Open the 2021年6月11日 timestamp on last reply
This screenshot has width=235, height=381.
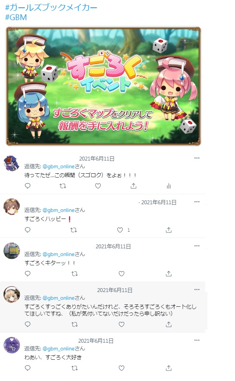[95, 341]
